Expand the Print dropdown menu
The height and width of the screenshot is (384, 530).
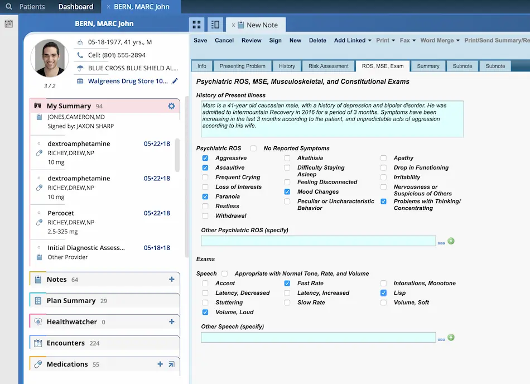pos(384,40)
